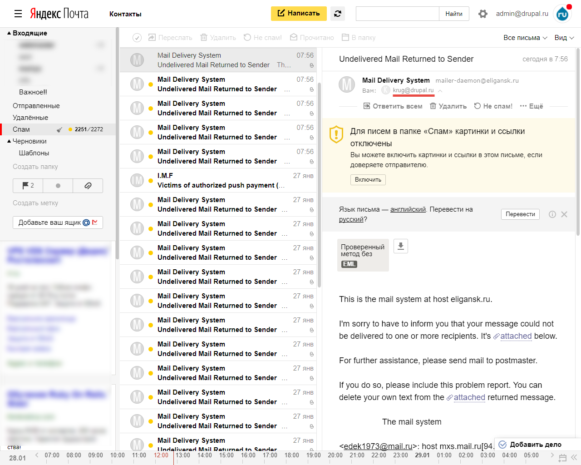Open settings gear
581x465 pixels.
tap(483, 14)
